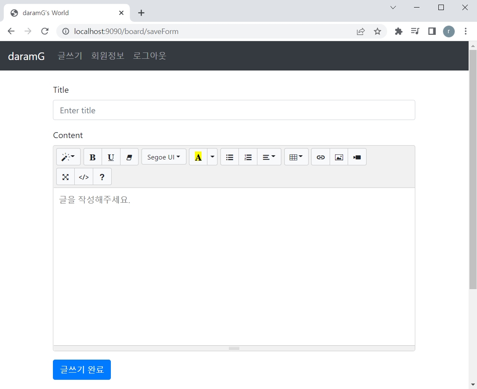Open the magic wand style dropdown
Screen dimensions: 477x389
pos(68,157)
